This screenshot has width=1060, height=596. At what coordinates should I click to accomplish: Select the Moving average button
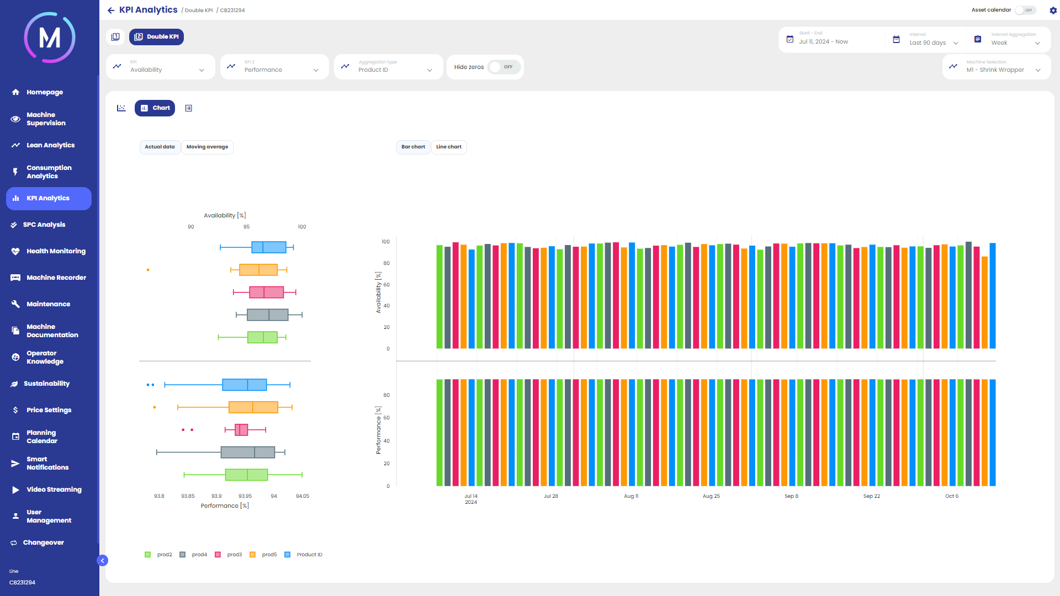click(207, 147)
